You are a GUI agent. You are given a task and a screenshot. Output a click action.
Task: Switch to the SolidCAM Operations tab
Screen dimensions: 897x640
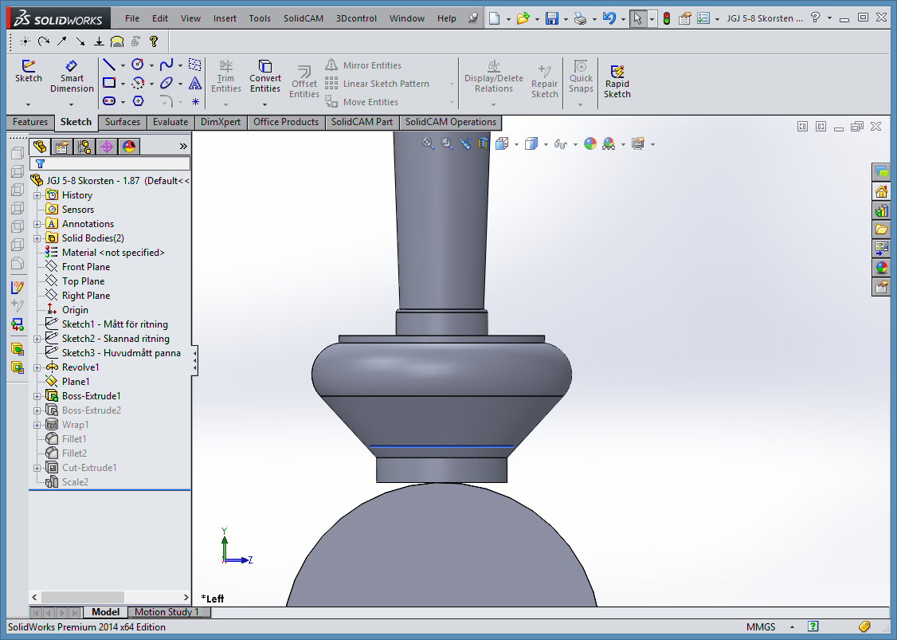click(451, 122)
